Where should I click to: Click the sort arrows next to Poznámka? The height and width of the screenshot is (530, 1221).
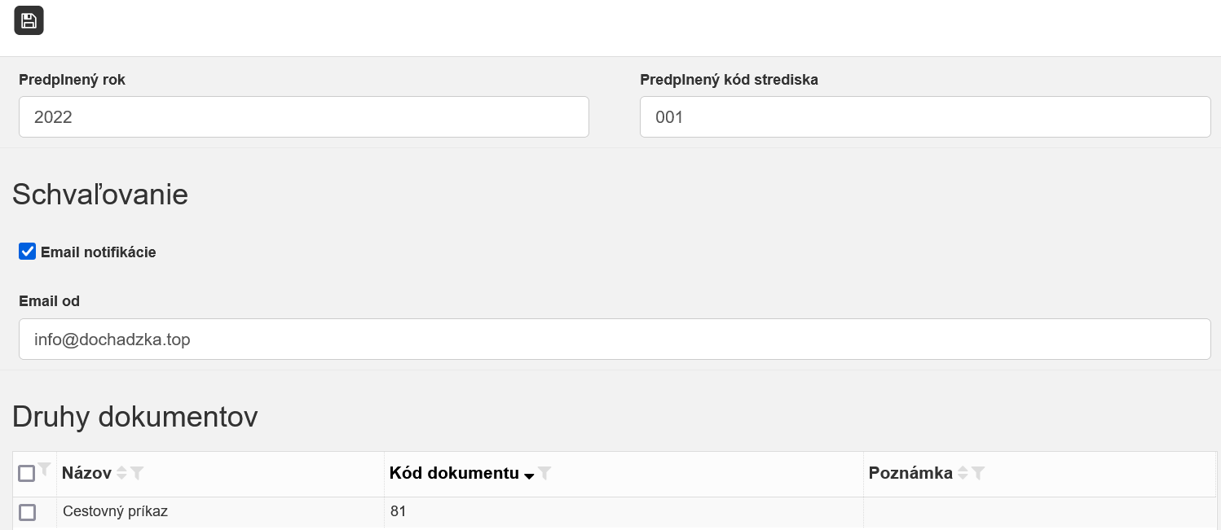(962, 472)
